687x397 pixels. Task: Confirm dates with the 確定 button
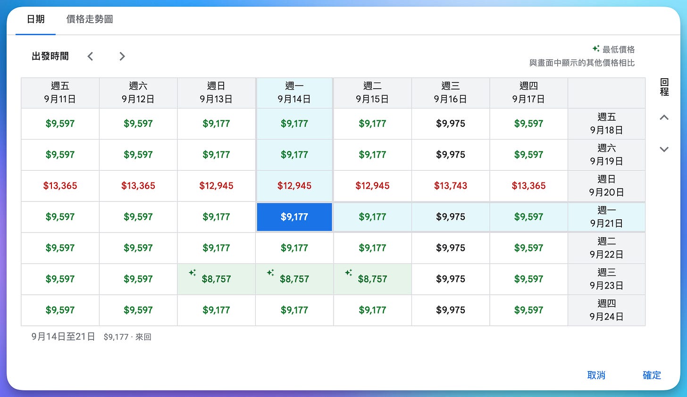[652, 375]
